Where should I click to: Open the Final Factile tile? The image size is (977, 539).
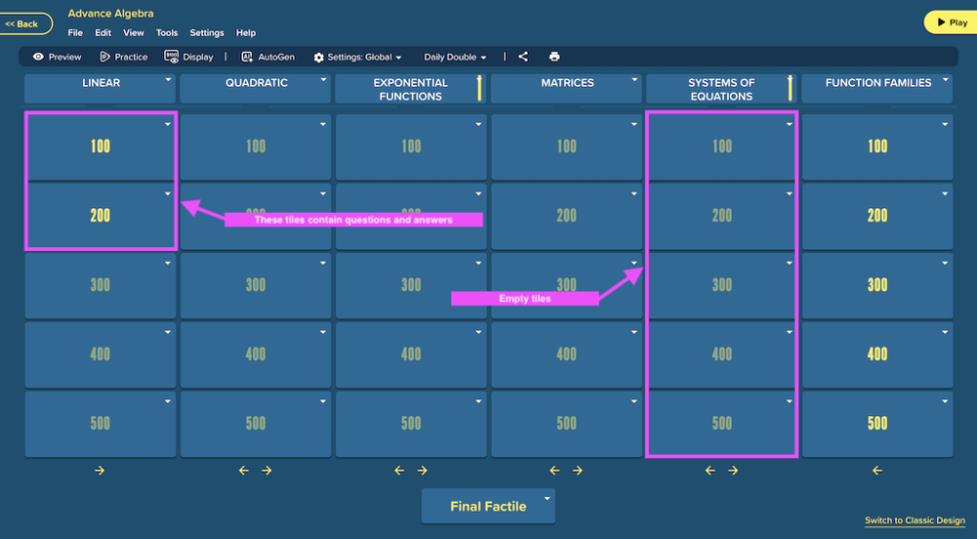click(x=488, y=506)
